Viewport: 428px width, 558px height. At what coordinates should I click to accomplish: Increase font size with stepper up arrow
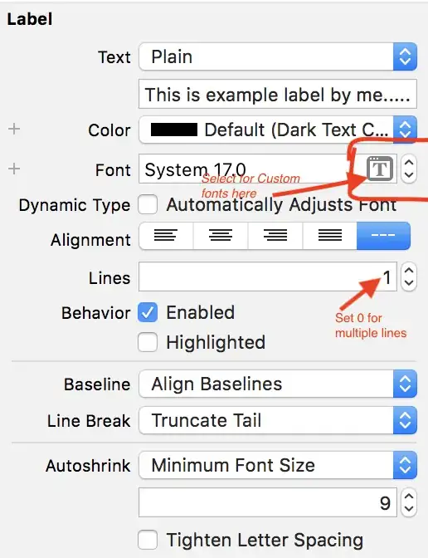pos(409,162)
